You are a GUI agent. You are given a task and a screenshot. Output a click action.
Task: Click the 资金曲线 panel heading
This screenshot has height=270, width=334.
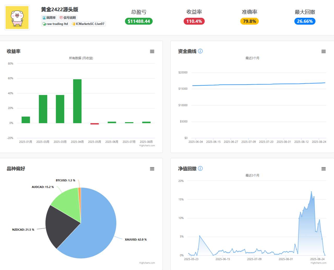point(187,51)
